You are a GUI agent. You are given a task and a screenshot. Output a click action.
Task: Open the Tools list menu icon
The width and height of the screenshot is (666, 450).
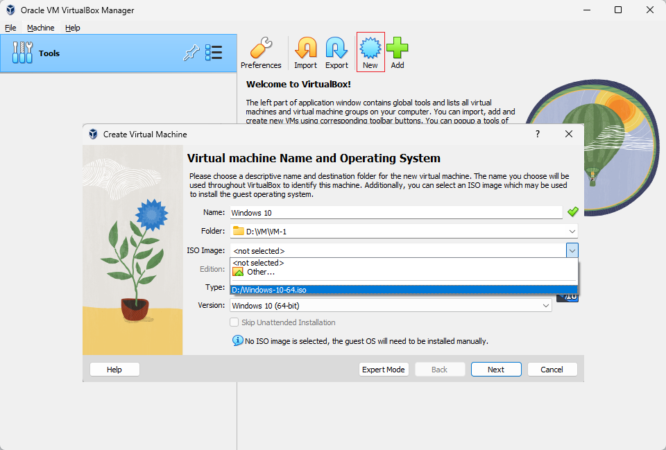(x=214, y=53)
